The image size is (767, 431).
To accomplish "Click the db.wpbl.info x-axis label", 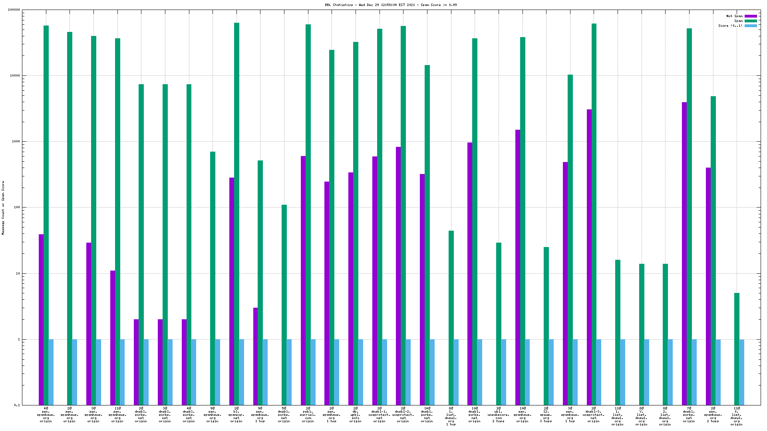I will pyautogui.click(x=356, y=415).
